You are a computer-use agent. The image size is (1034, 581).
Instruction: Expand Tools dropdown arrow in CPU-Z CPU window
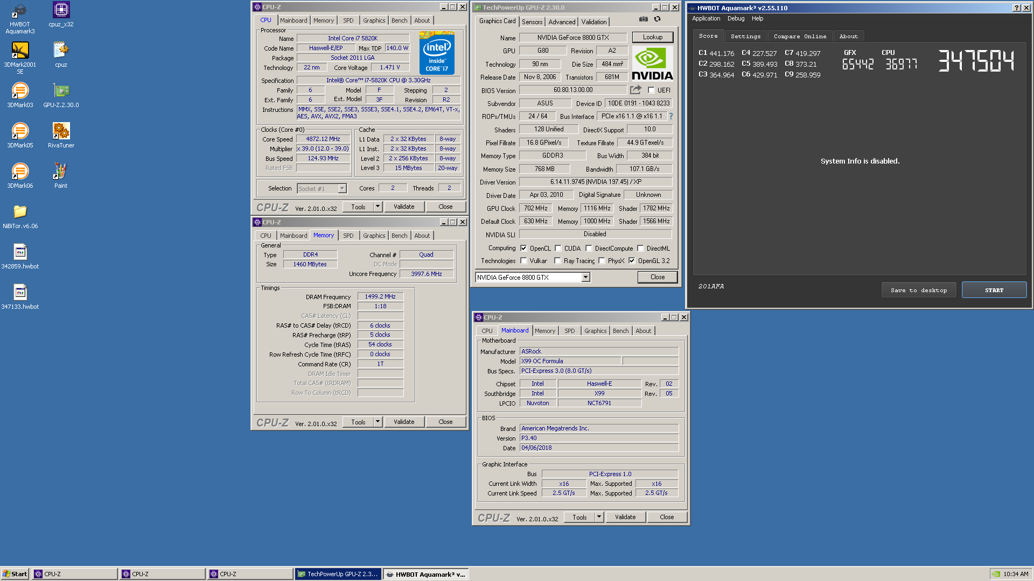click(x=378, y=207)
